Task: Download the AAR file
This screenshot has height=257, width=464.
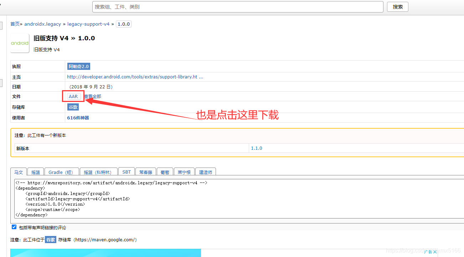Action: tap(73, 96)
